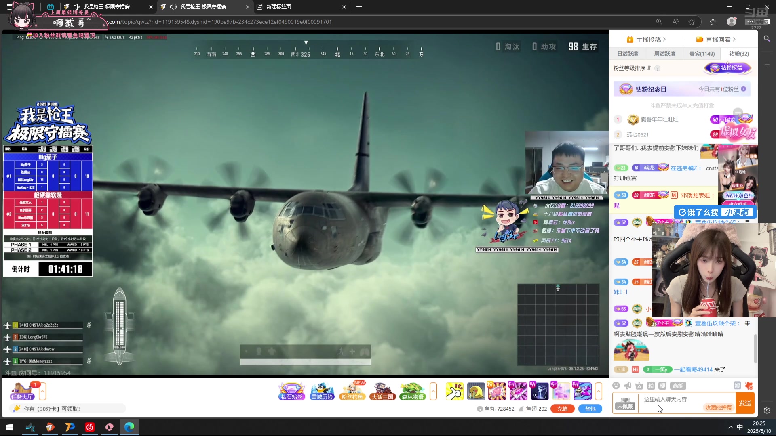
Task: Send the yellow clapping hand gift
Action: click(x=455, y=391)
